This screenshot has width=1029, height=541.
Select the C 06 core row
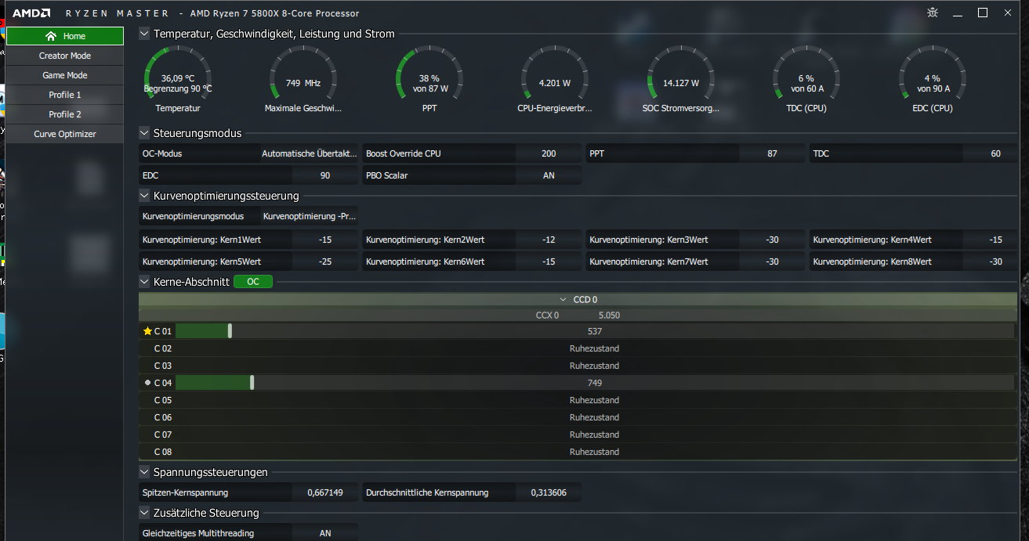[578, 417]
